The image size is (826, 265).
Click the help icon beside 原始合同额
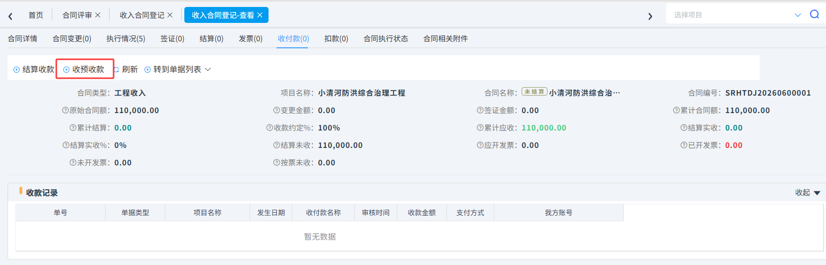(x=65, y=110)
